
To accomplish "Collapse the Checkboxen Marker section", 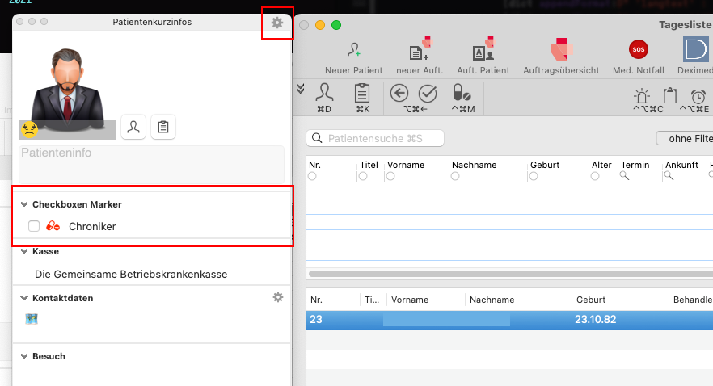I will point(24,204).
